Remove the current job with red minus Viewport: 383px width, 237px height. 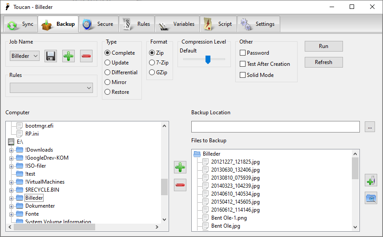86,56
